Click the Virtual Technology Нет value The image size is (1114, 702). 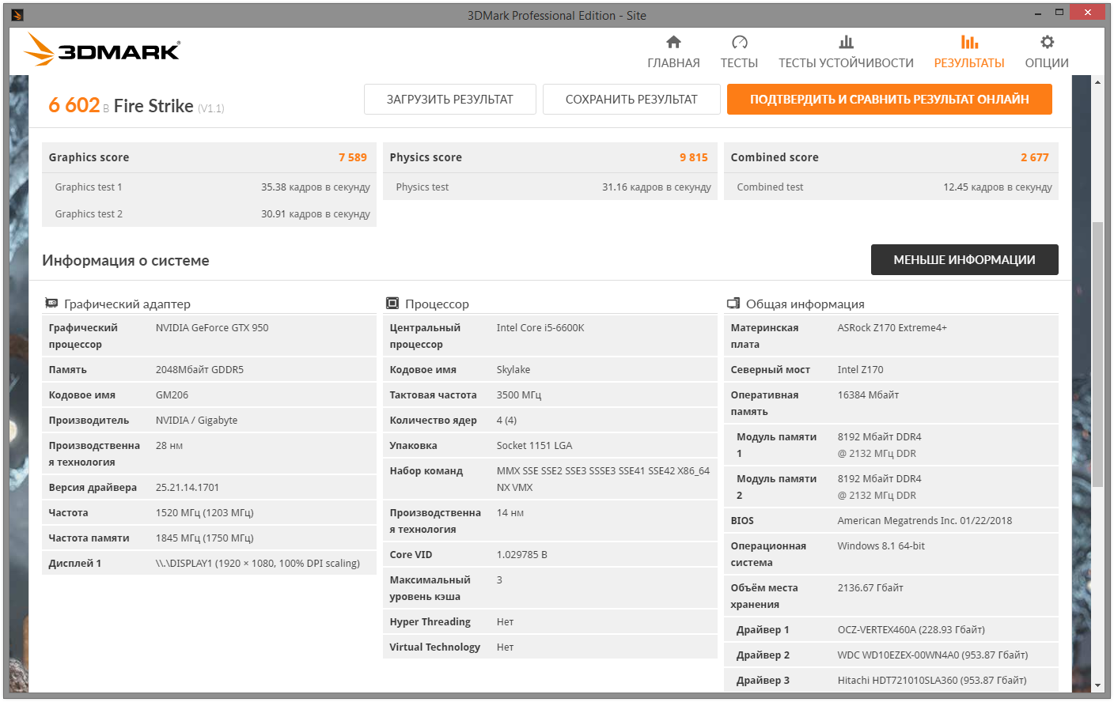(x=505, y=647)
